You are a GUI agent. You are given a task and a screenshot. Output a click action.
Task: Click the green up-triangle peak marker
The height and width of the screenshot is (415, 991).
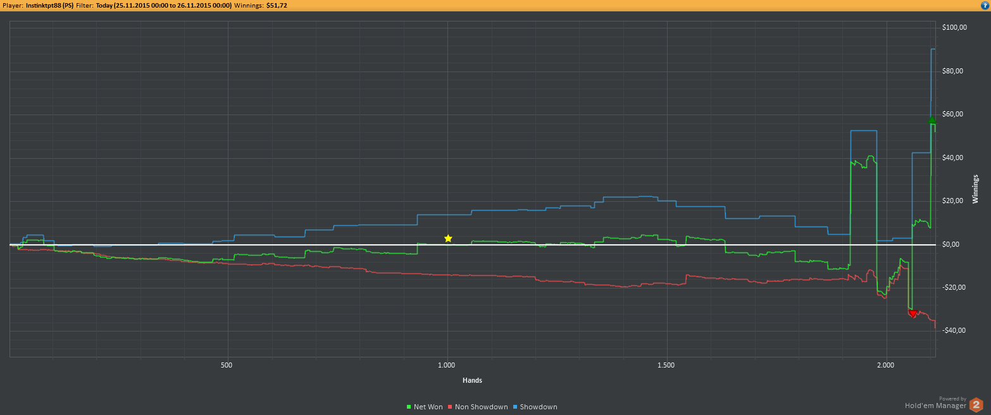coord(932,120)
